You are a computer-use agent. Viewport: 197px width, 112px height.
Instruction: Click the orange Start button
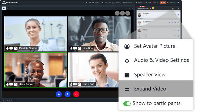pos(163,2)
